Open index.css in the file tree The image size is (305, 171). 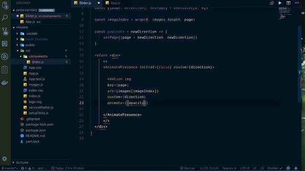click(x=36, y=90)
